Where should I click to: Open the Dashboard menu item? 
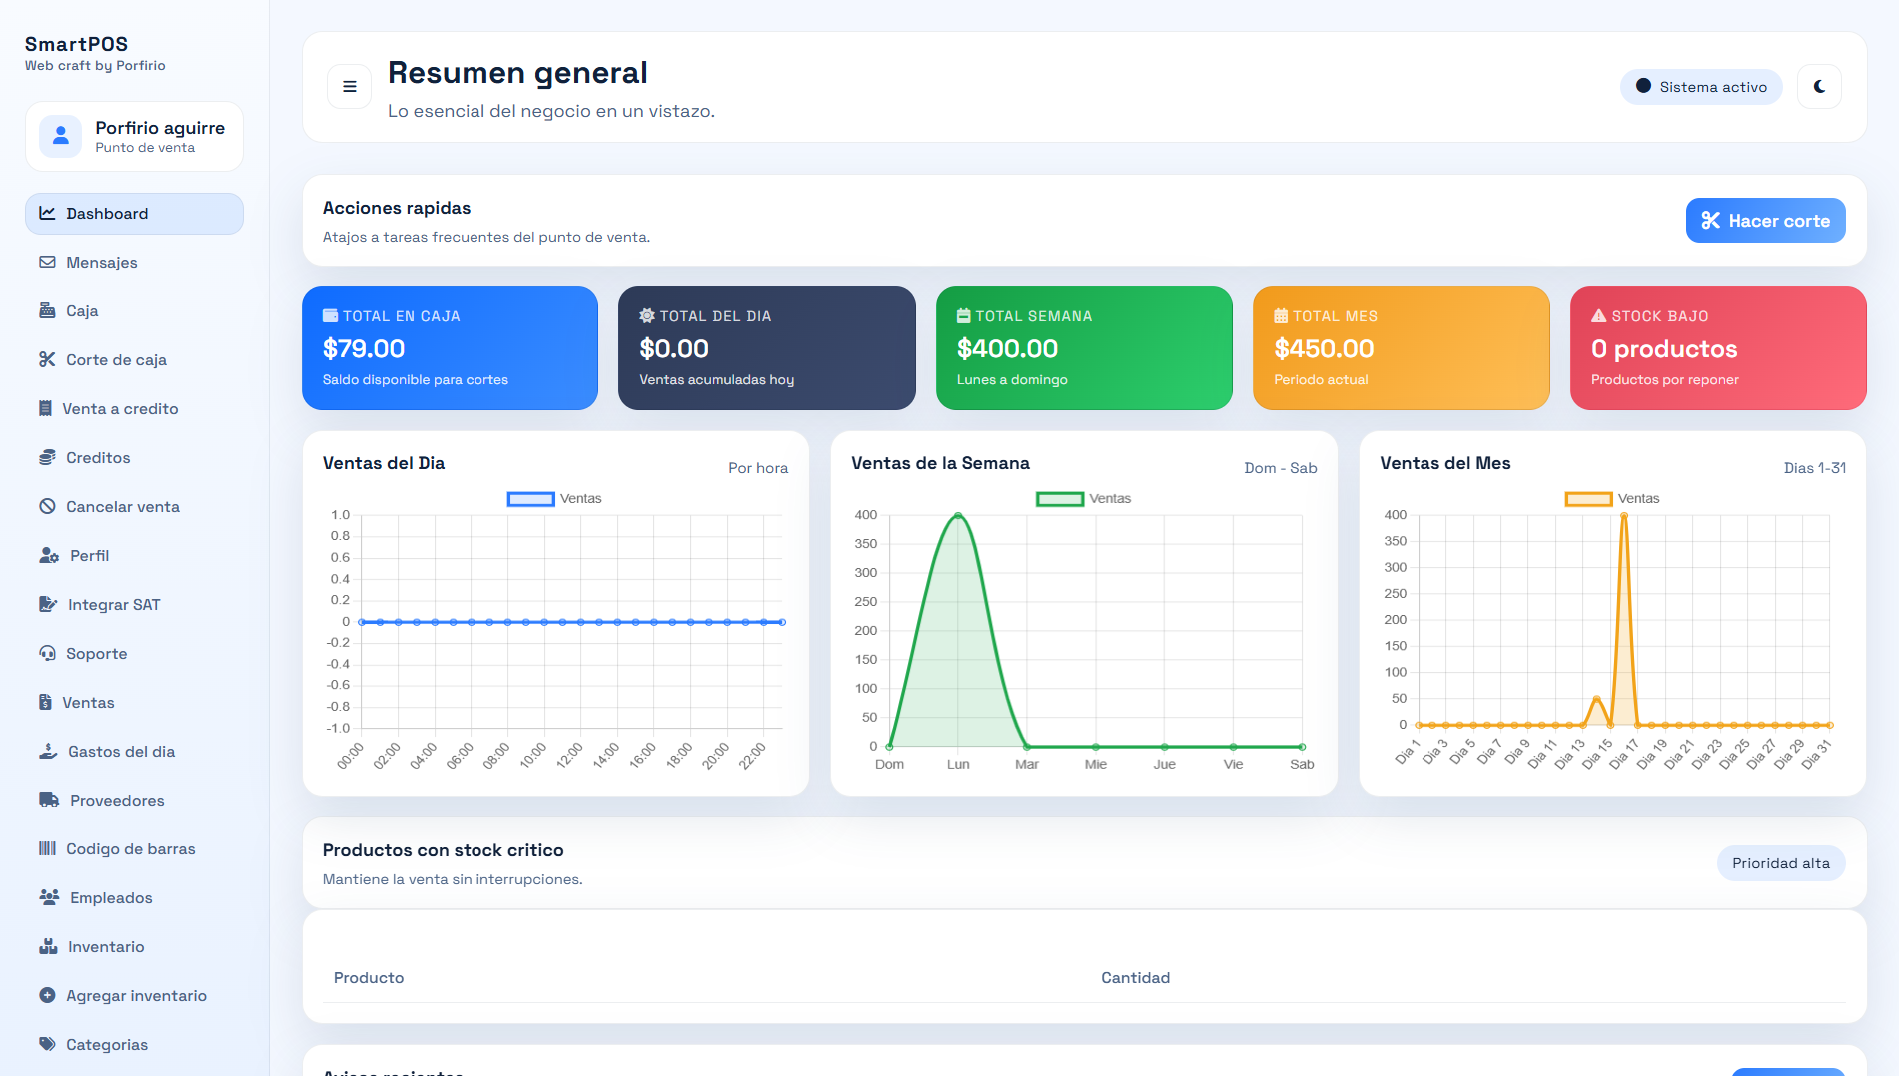click(134, 214)
